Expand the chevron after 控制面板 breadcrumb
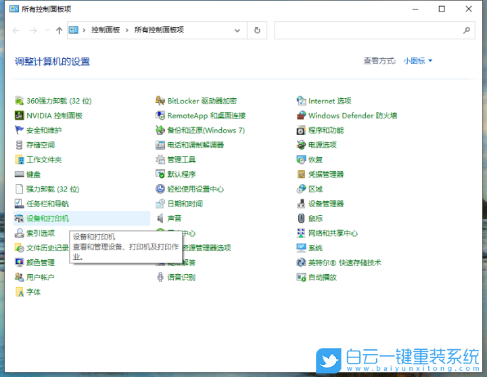This screenshot has width=487, height=377. [127, 30]
